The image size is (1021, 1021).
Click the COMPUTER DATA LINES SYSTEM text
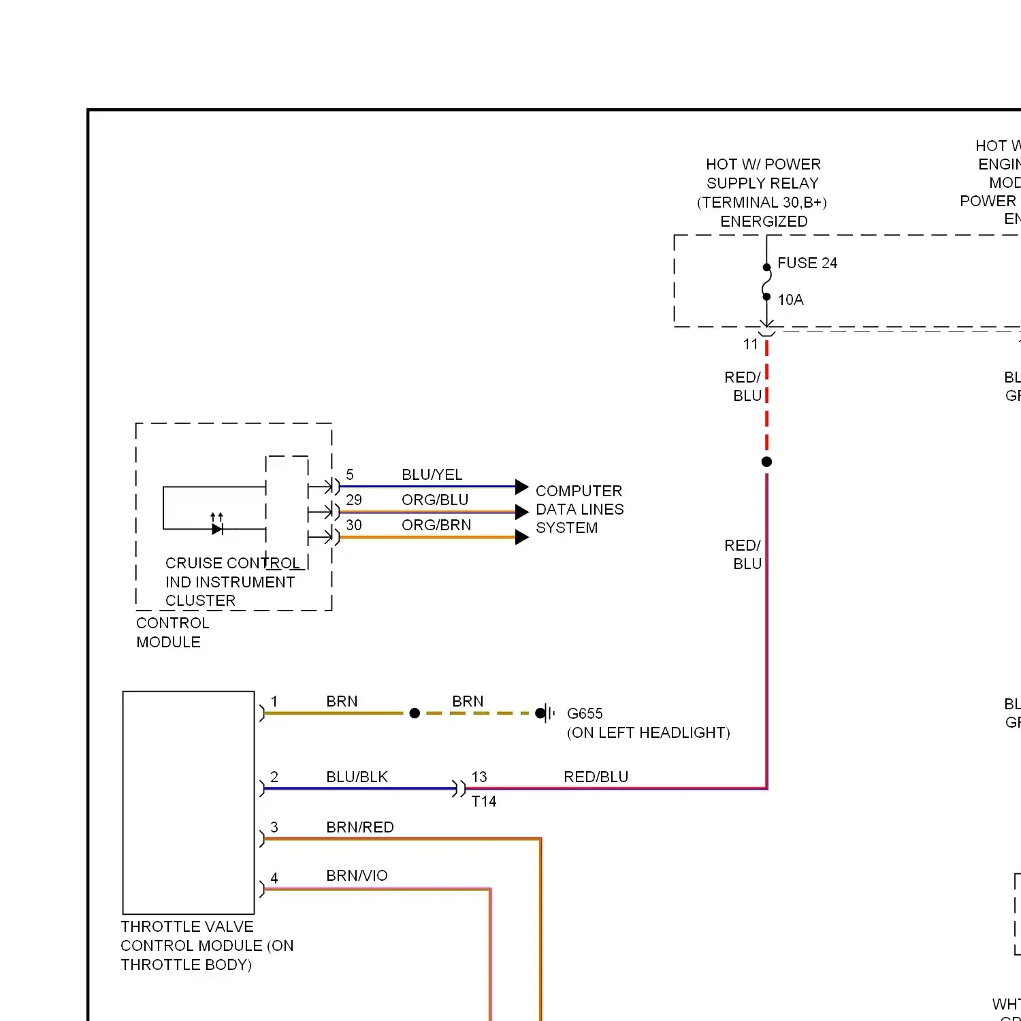point(579,509)
